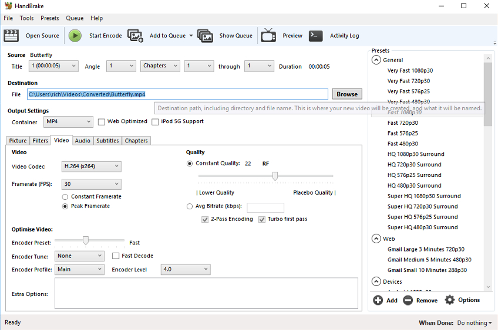Open the When Done dropdown
The height and width of the screenshot is (330, 498).
[x=475, y=323]
